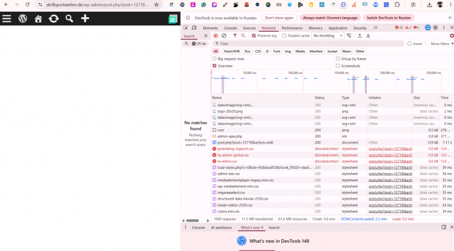This screenshot has width=454, height=251.
Task: Click the browser address bar URL
Action: 97,5
